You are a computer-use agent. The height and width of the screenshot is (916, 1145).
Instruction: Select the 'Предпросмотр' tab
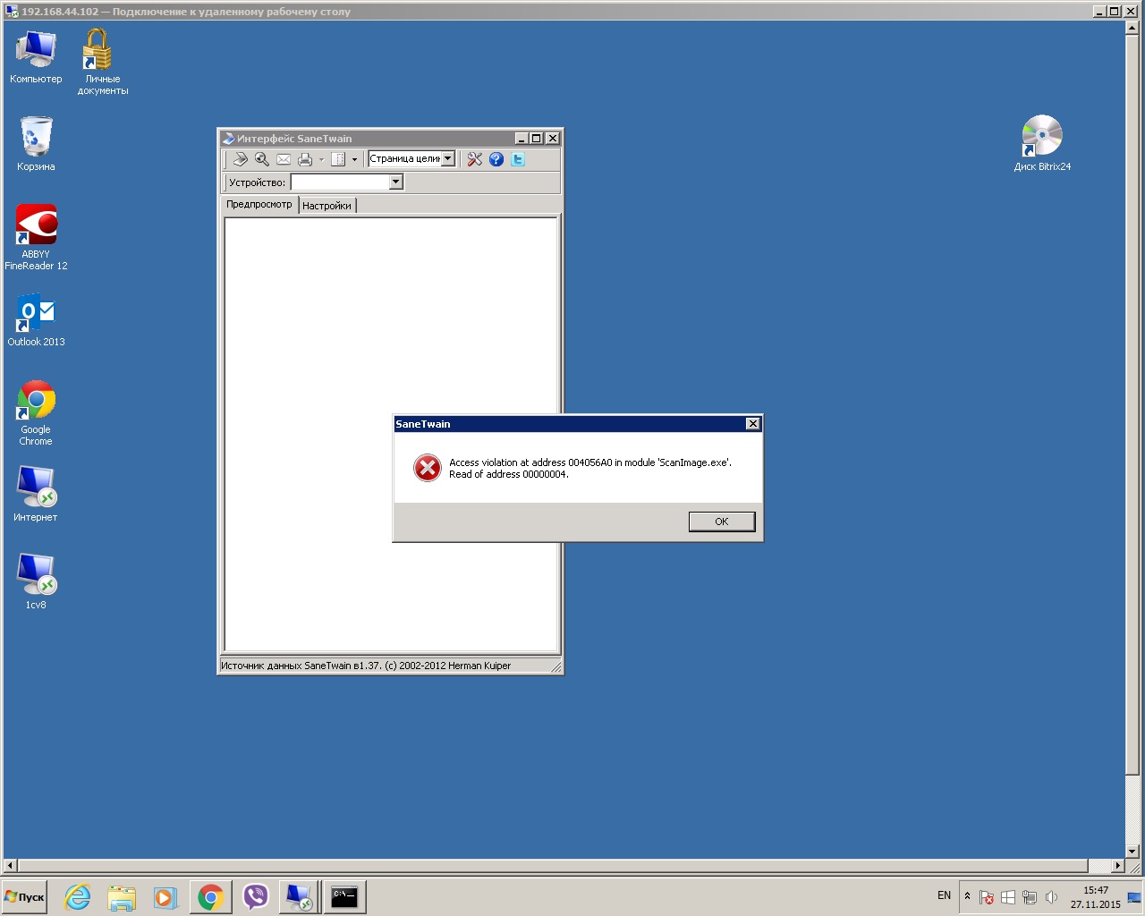point(259,205)
